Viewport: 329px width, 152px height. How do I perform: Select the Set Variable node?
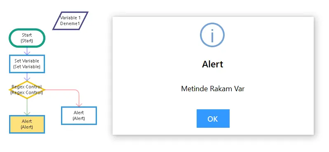(27, 64)
